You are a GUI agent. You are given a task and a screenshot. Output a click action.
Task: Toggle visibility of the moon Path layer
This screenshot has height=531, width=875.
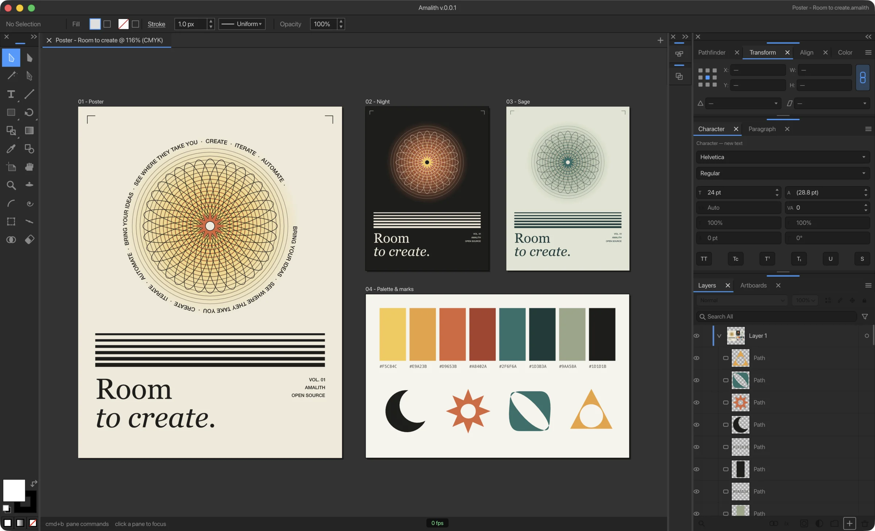coord(696,425)
